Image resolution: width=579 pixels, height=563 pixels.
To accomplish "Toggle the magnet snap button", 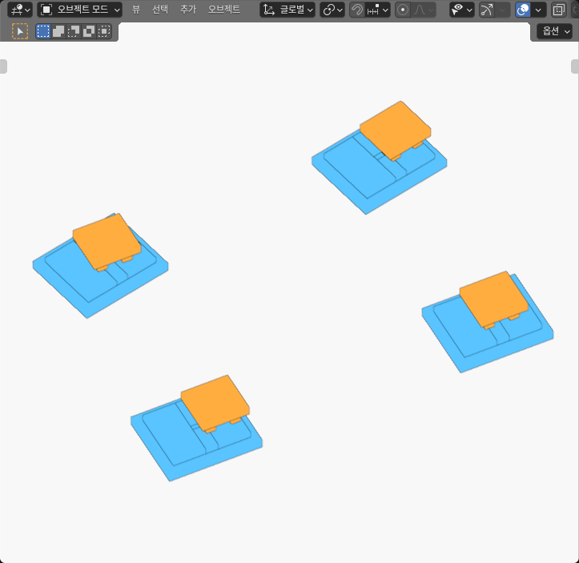I will (357, 10).
